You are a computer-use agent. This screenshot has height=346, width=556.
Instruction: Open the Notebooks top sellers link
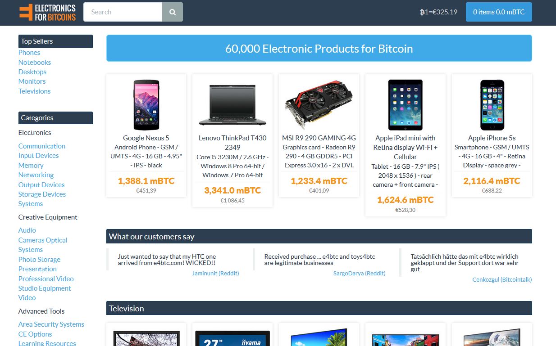click(x=35, y=63)
